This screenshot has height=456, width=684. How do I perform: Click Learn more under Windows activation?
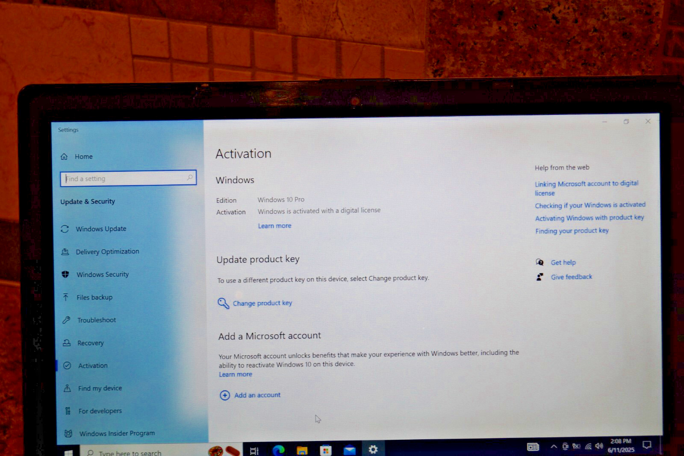274,226
